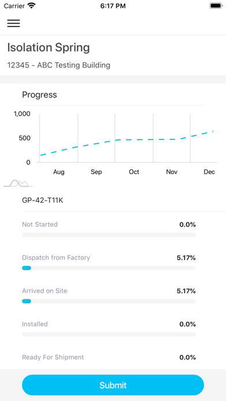Select Dec on the chart axis
226x401 pixels.
point(209,172)
